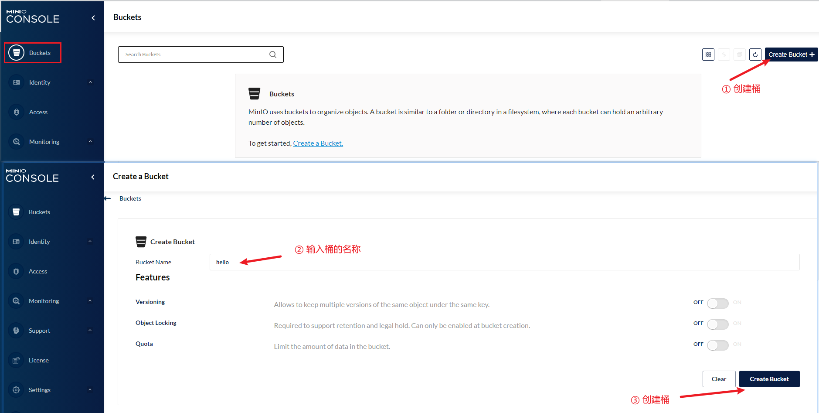Screen dimensions: 819x413
Task: Click the 'Bucket Name' label
Action: pos(153,262)
